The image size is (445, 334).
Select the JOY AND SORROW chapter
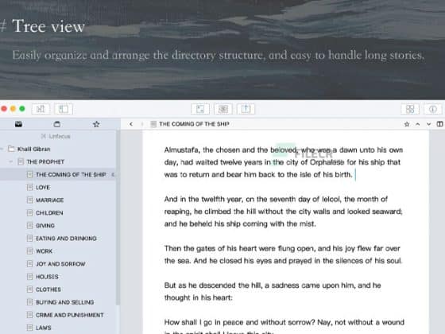[60, 264]
